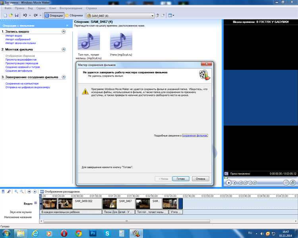Click Отправка на цифровую видеокамеру link
Image resolution: width=298 pixels, height=238 pixels.
(x=27, y=87)
